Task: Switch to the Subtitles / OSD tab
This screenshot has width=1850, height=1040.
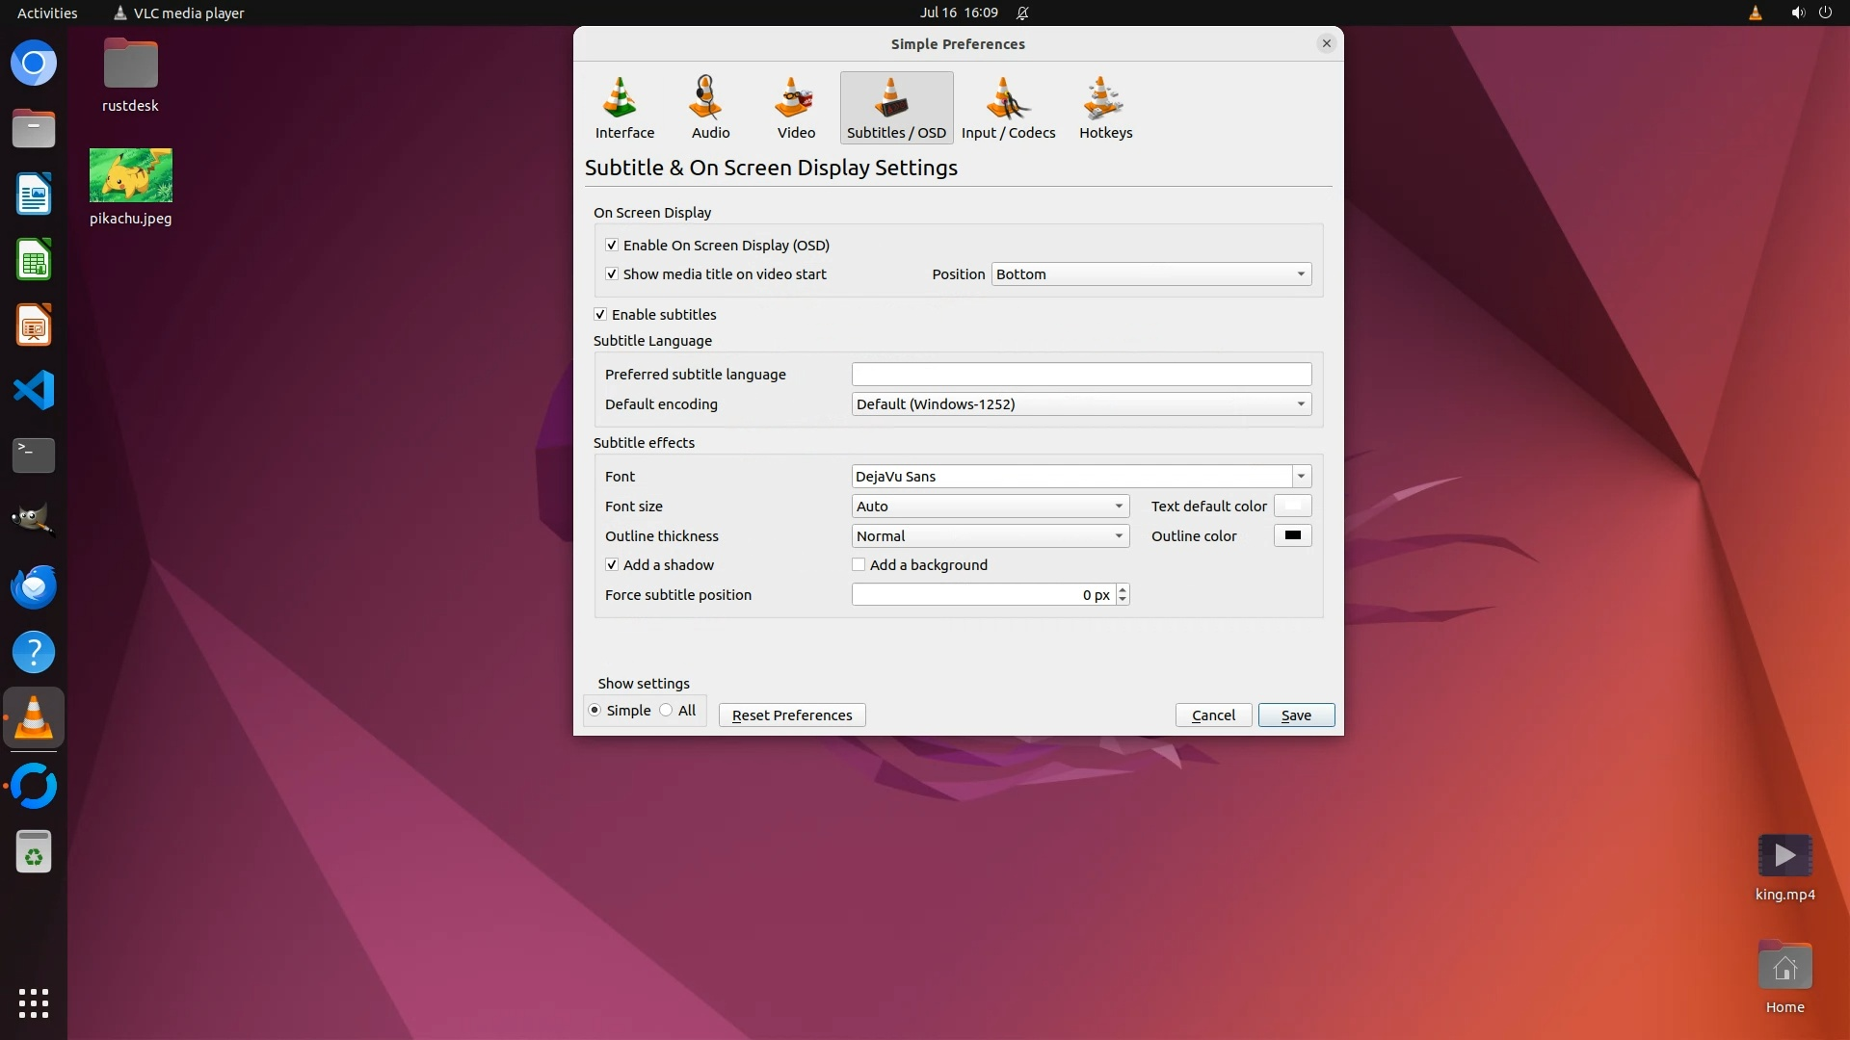Action: tap(896, 107)
